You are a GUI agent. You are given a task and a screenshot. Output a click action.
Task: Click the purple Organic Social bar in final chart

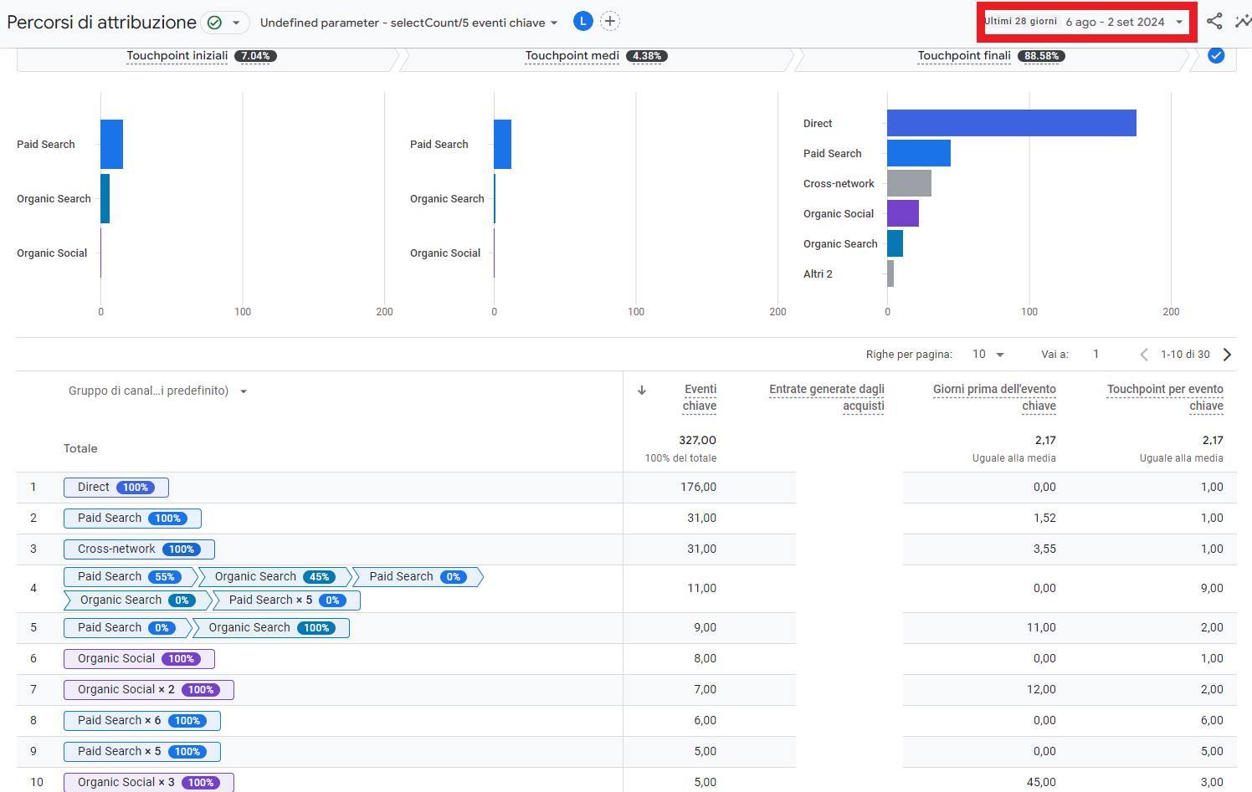[x=903, y=213]
